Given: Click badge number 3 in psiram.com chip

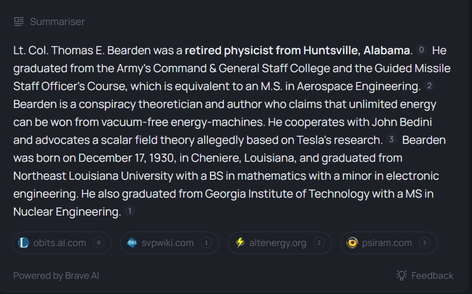Looking at the screenshot, I should click(424, 242).
